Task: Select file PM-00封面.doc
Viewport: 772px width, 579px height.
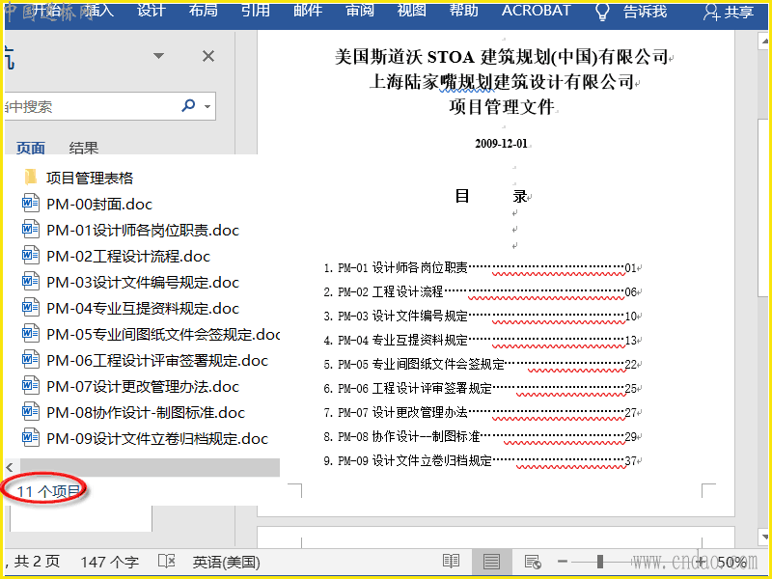Action: tap(99, 204)
